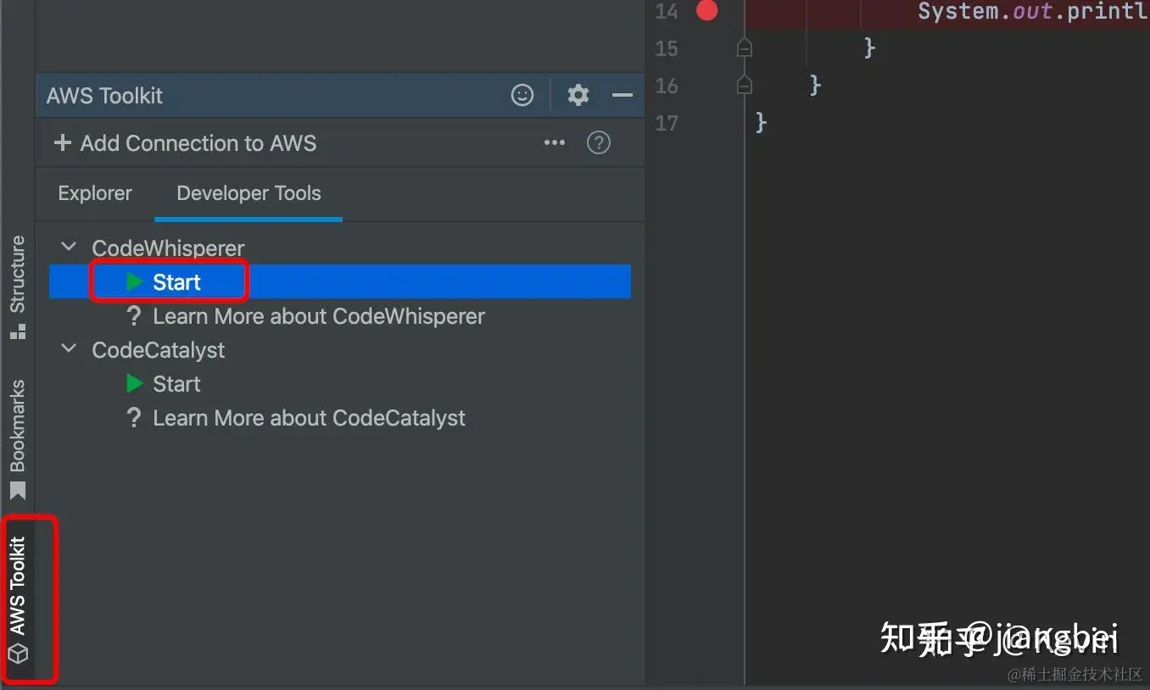Viewport: 1150px width, 690px height.
Task: Place cursor in System.out.println code line
Action: click(1033, 11)
